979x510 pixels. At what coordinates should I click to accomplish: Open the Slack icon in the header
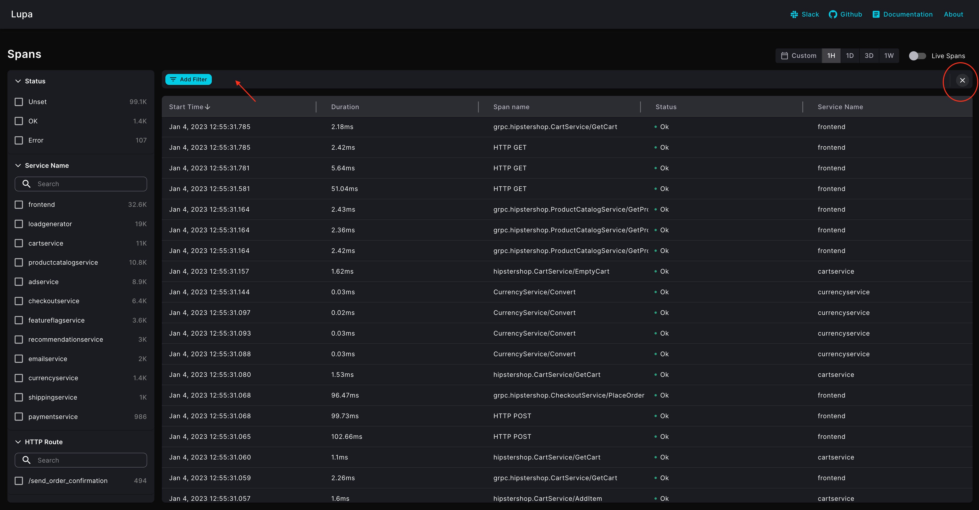(794, 15)
